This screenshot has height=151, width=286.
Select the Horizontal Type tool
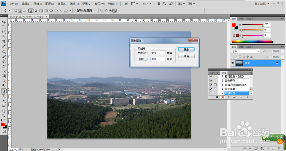click(x=4, y=96)
